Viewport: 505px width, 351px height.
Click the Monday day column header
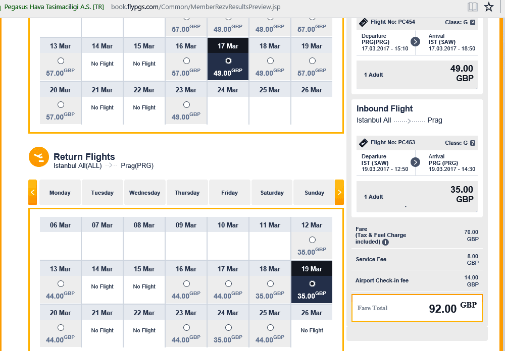pyautogui.click(x=60, y=192)
